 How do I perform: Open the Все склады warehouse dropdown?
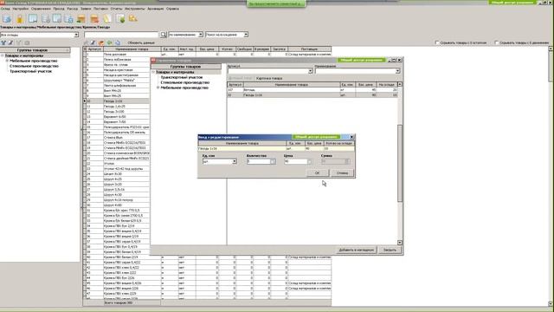pyautogui.click(x=76, y=35)
